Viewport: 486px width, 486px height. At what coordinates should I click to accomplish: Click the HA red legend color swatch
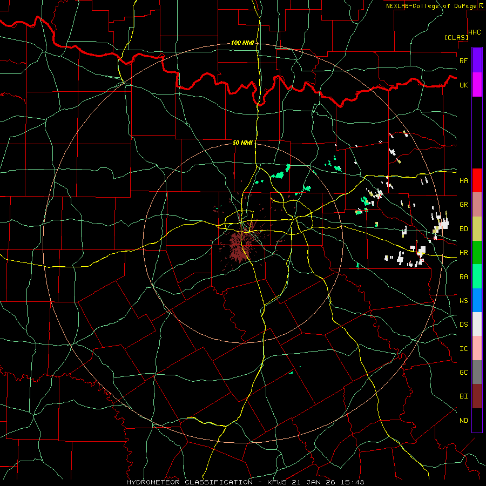click(477, 180)
